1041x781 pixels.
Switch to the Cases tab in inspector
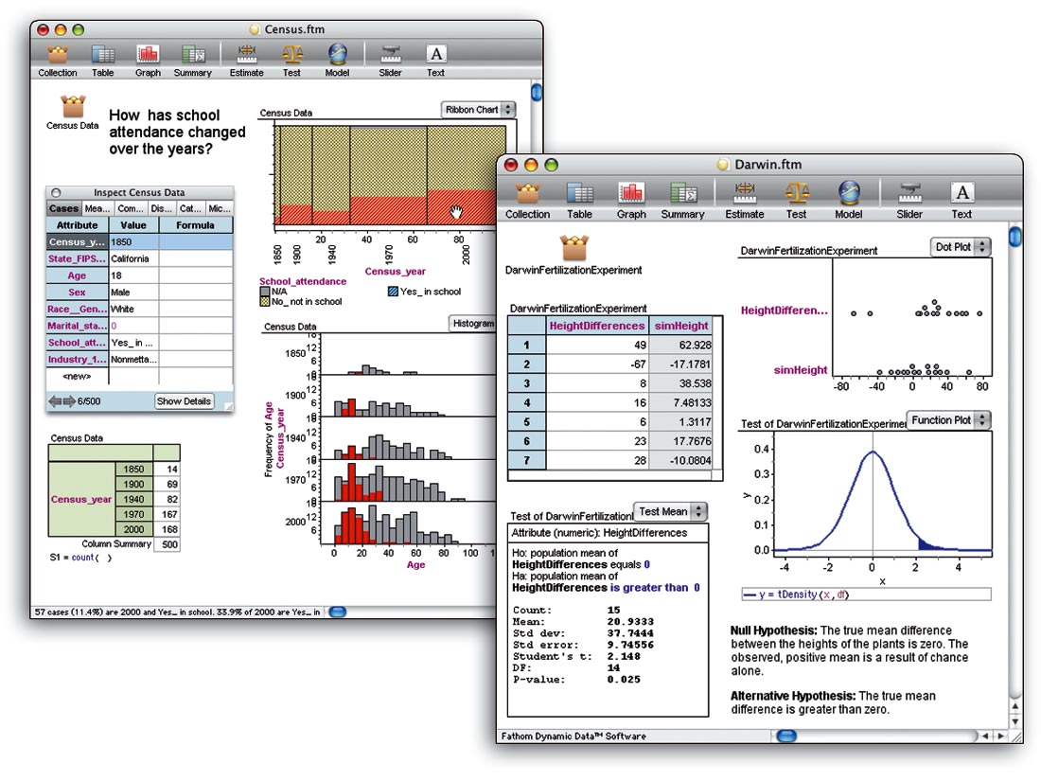[x=63, y=208]
